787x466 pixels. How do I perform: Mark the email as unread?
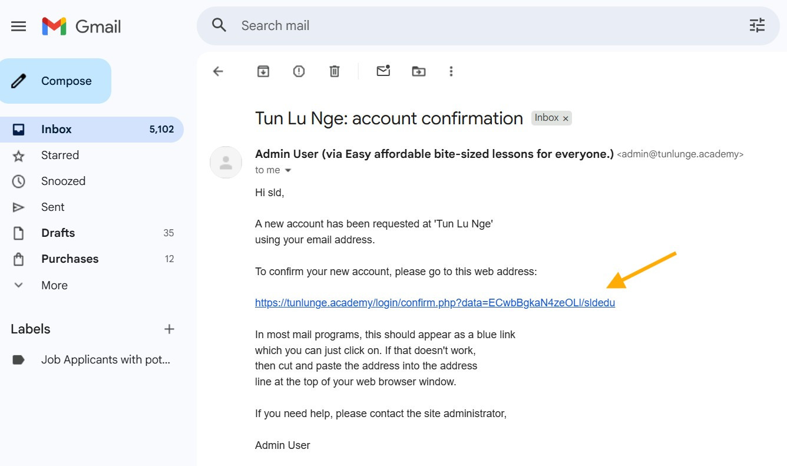click(383, 71)
